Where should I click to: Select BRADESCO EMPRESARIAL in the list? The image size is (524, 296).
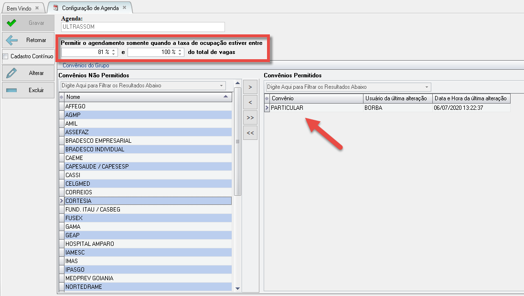click(98, 141)
